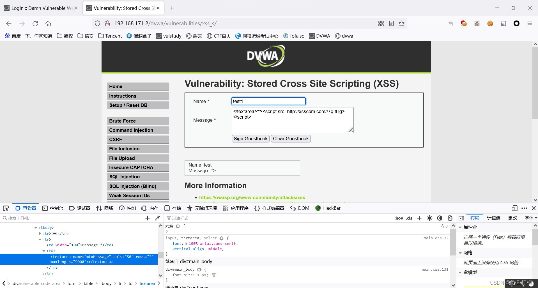Activate the element picker tool
This screenshot has width=538, height=288.
(6, 208)
